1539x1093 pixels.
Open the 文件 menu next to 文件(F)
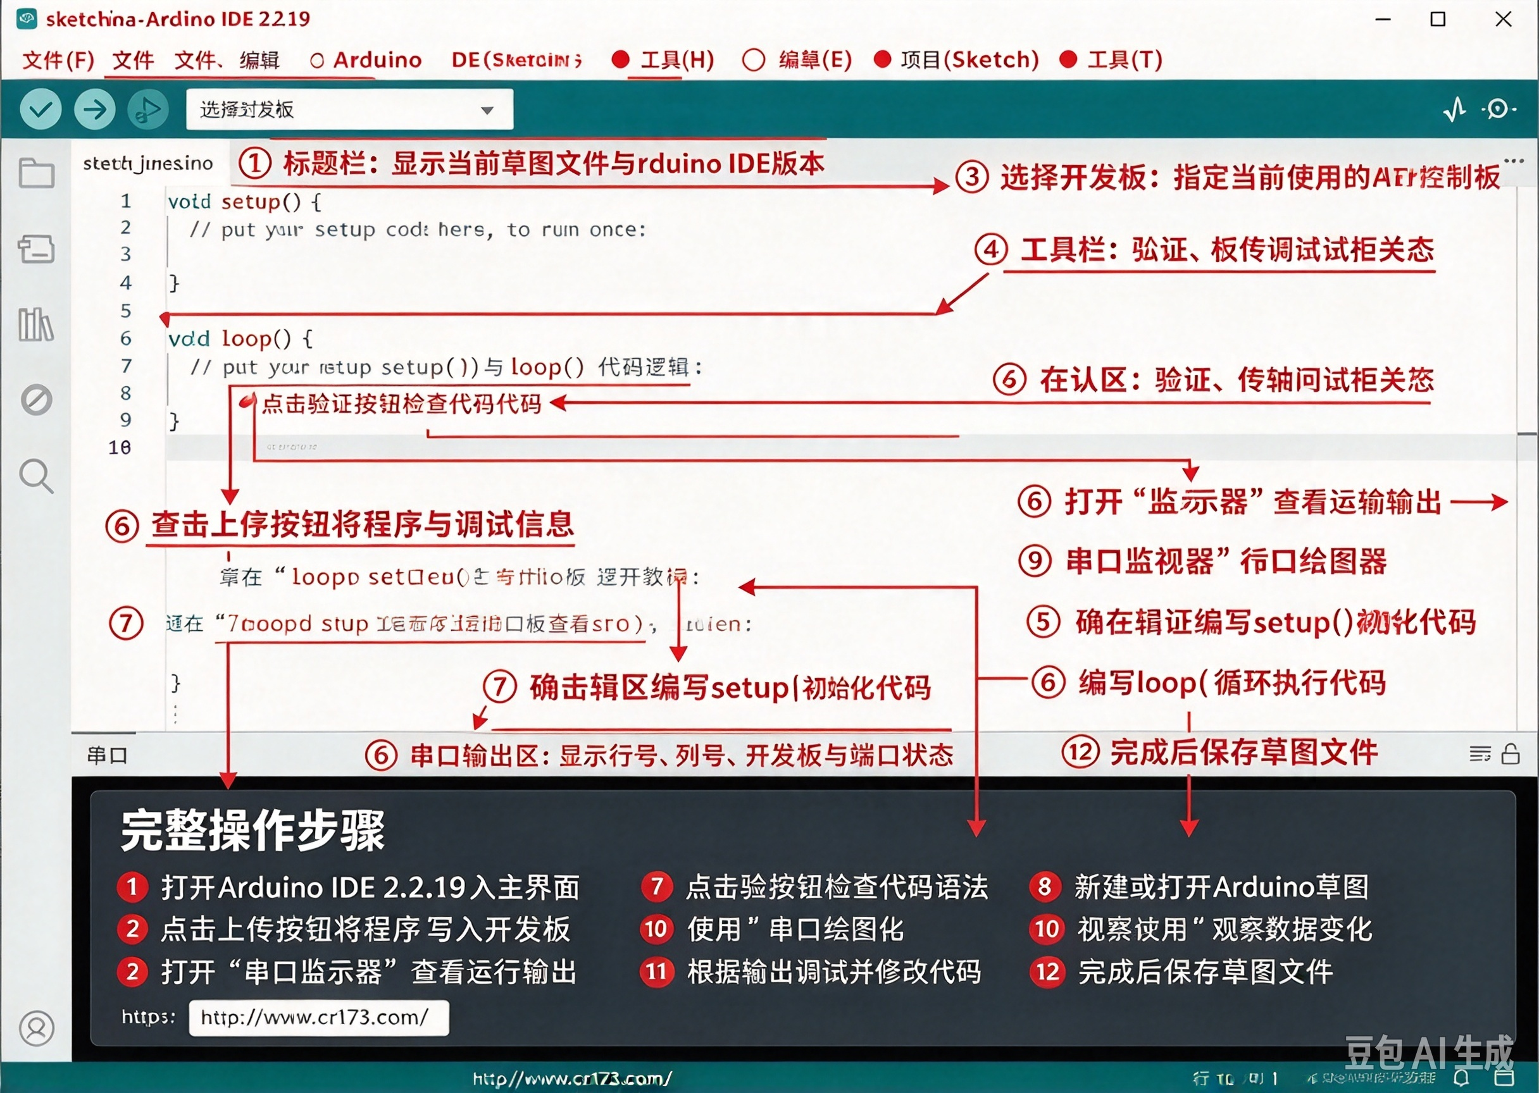tap(133, 60)
